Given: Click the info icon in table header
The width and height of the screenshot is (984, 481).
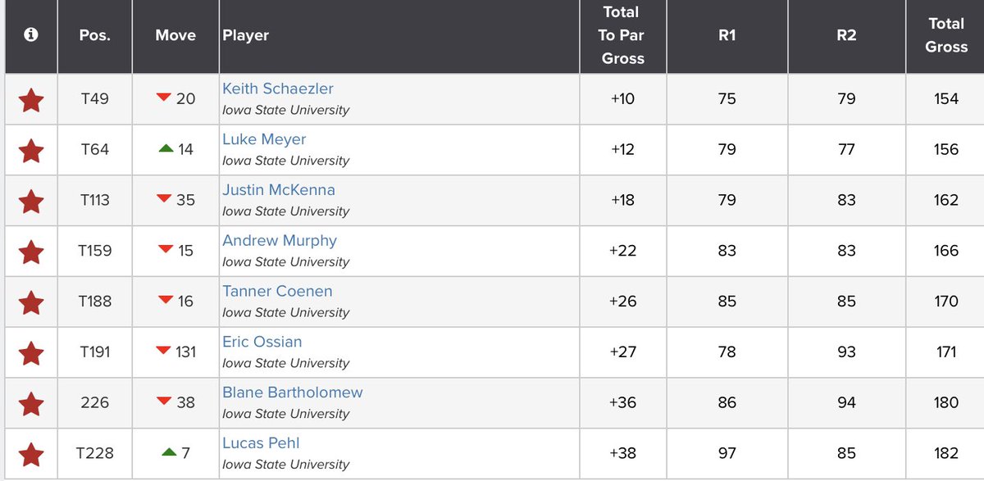Looking at the screenshot, I should pos(31,36).
